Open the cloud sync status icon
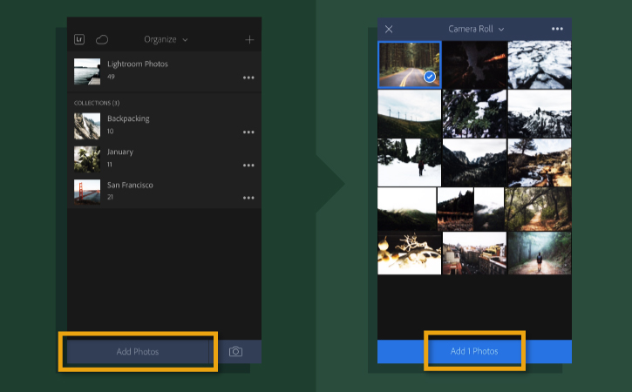The image size is (632, 392). (x=102, y=39)
